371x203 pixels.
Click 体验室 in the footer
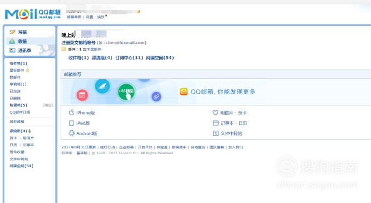coord(162,147)
